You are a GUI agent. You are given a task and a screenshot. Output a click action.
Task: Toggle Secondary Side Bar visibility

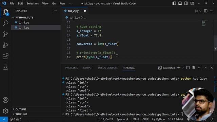[186, 3]
